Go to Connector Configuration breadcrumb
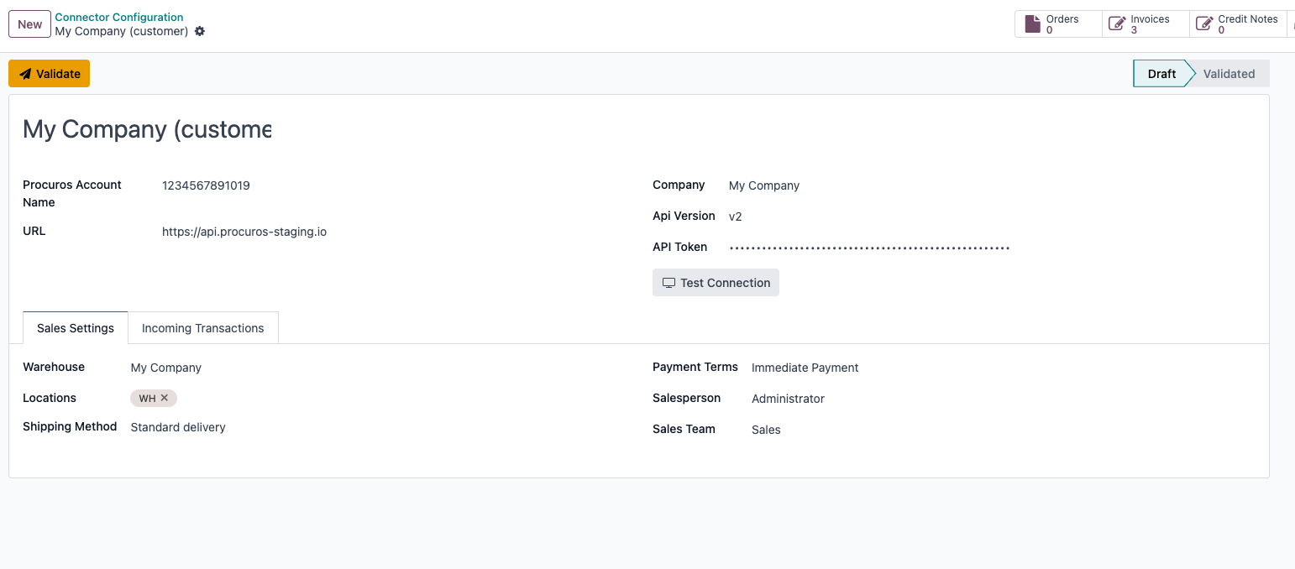This screenshot has width=1295, height=569. coord(119,17)
